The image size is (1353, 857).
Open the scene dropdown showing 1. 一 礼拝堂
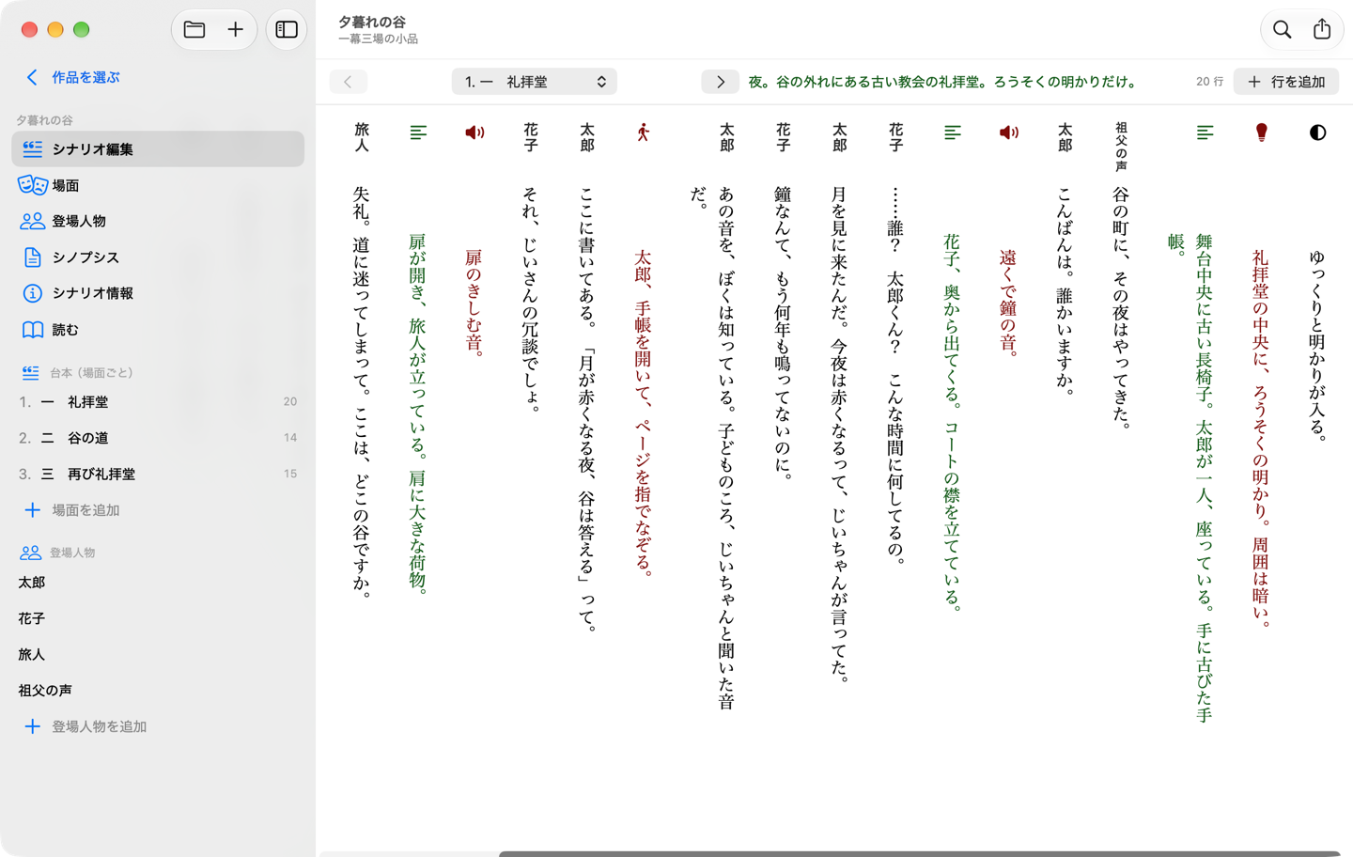tap(535, 82)
